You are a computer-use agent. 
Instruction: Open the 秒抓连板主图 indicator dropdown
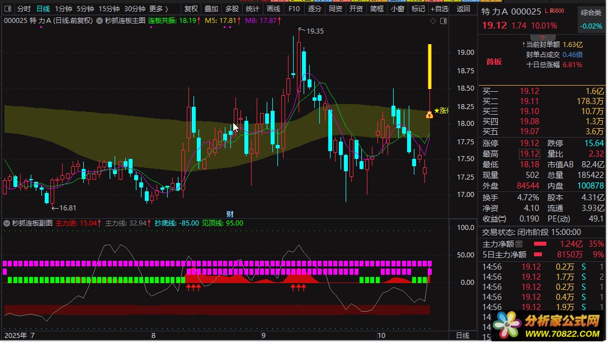coord(100,21)
